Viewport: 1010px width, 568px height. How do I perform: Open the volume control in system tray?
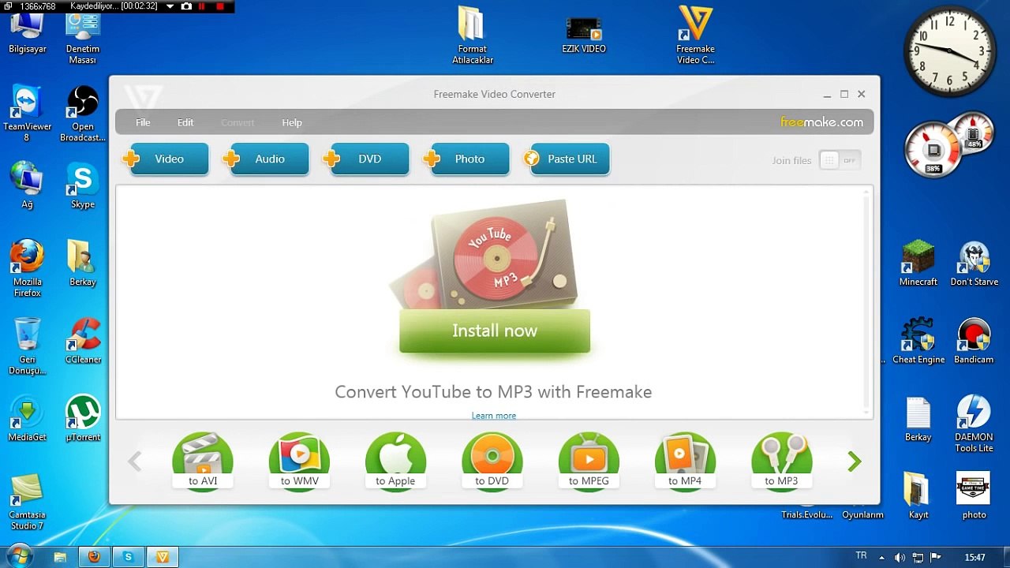coord(900,558)
